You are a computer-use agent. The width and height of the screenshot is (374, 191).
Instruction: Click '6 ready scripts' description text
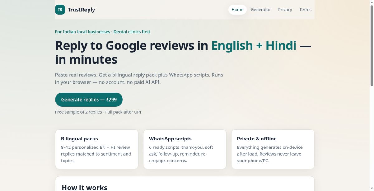pyautogui.click(x=181, y=154)
